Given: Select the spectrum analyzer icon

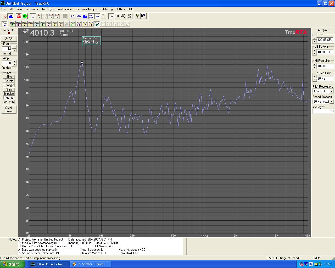Looking at the screenshot, I should [11, 16].
